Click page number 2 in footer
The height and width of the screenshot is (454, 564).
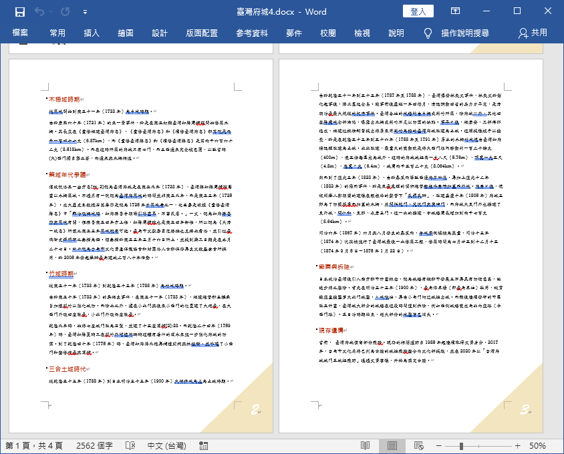255,409
